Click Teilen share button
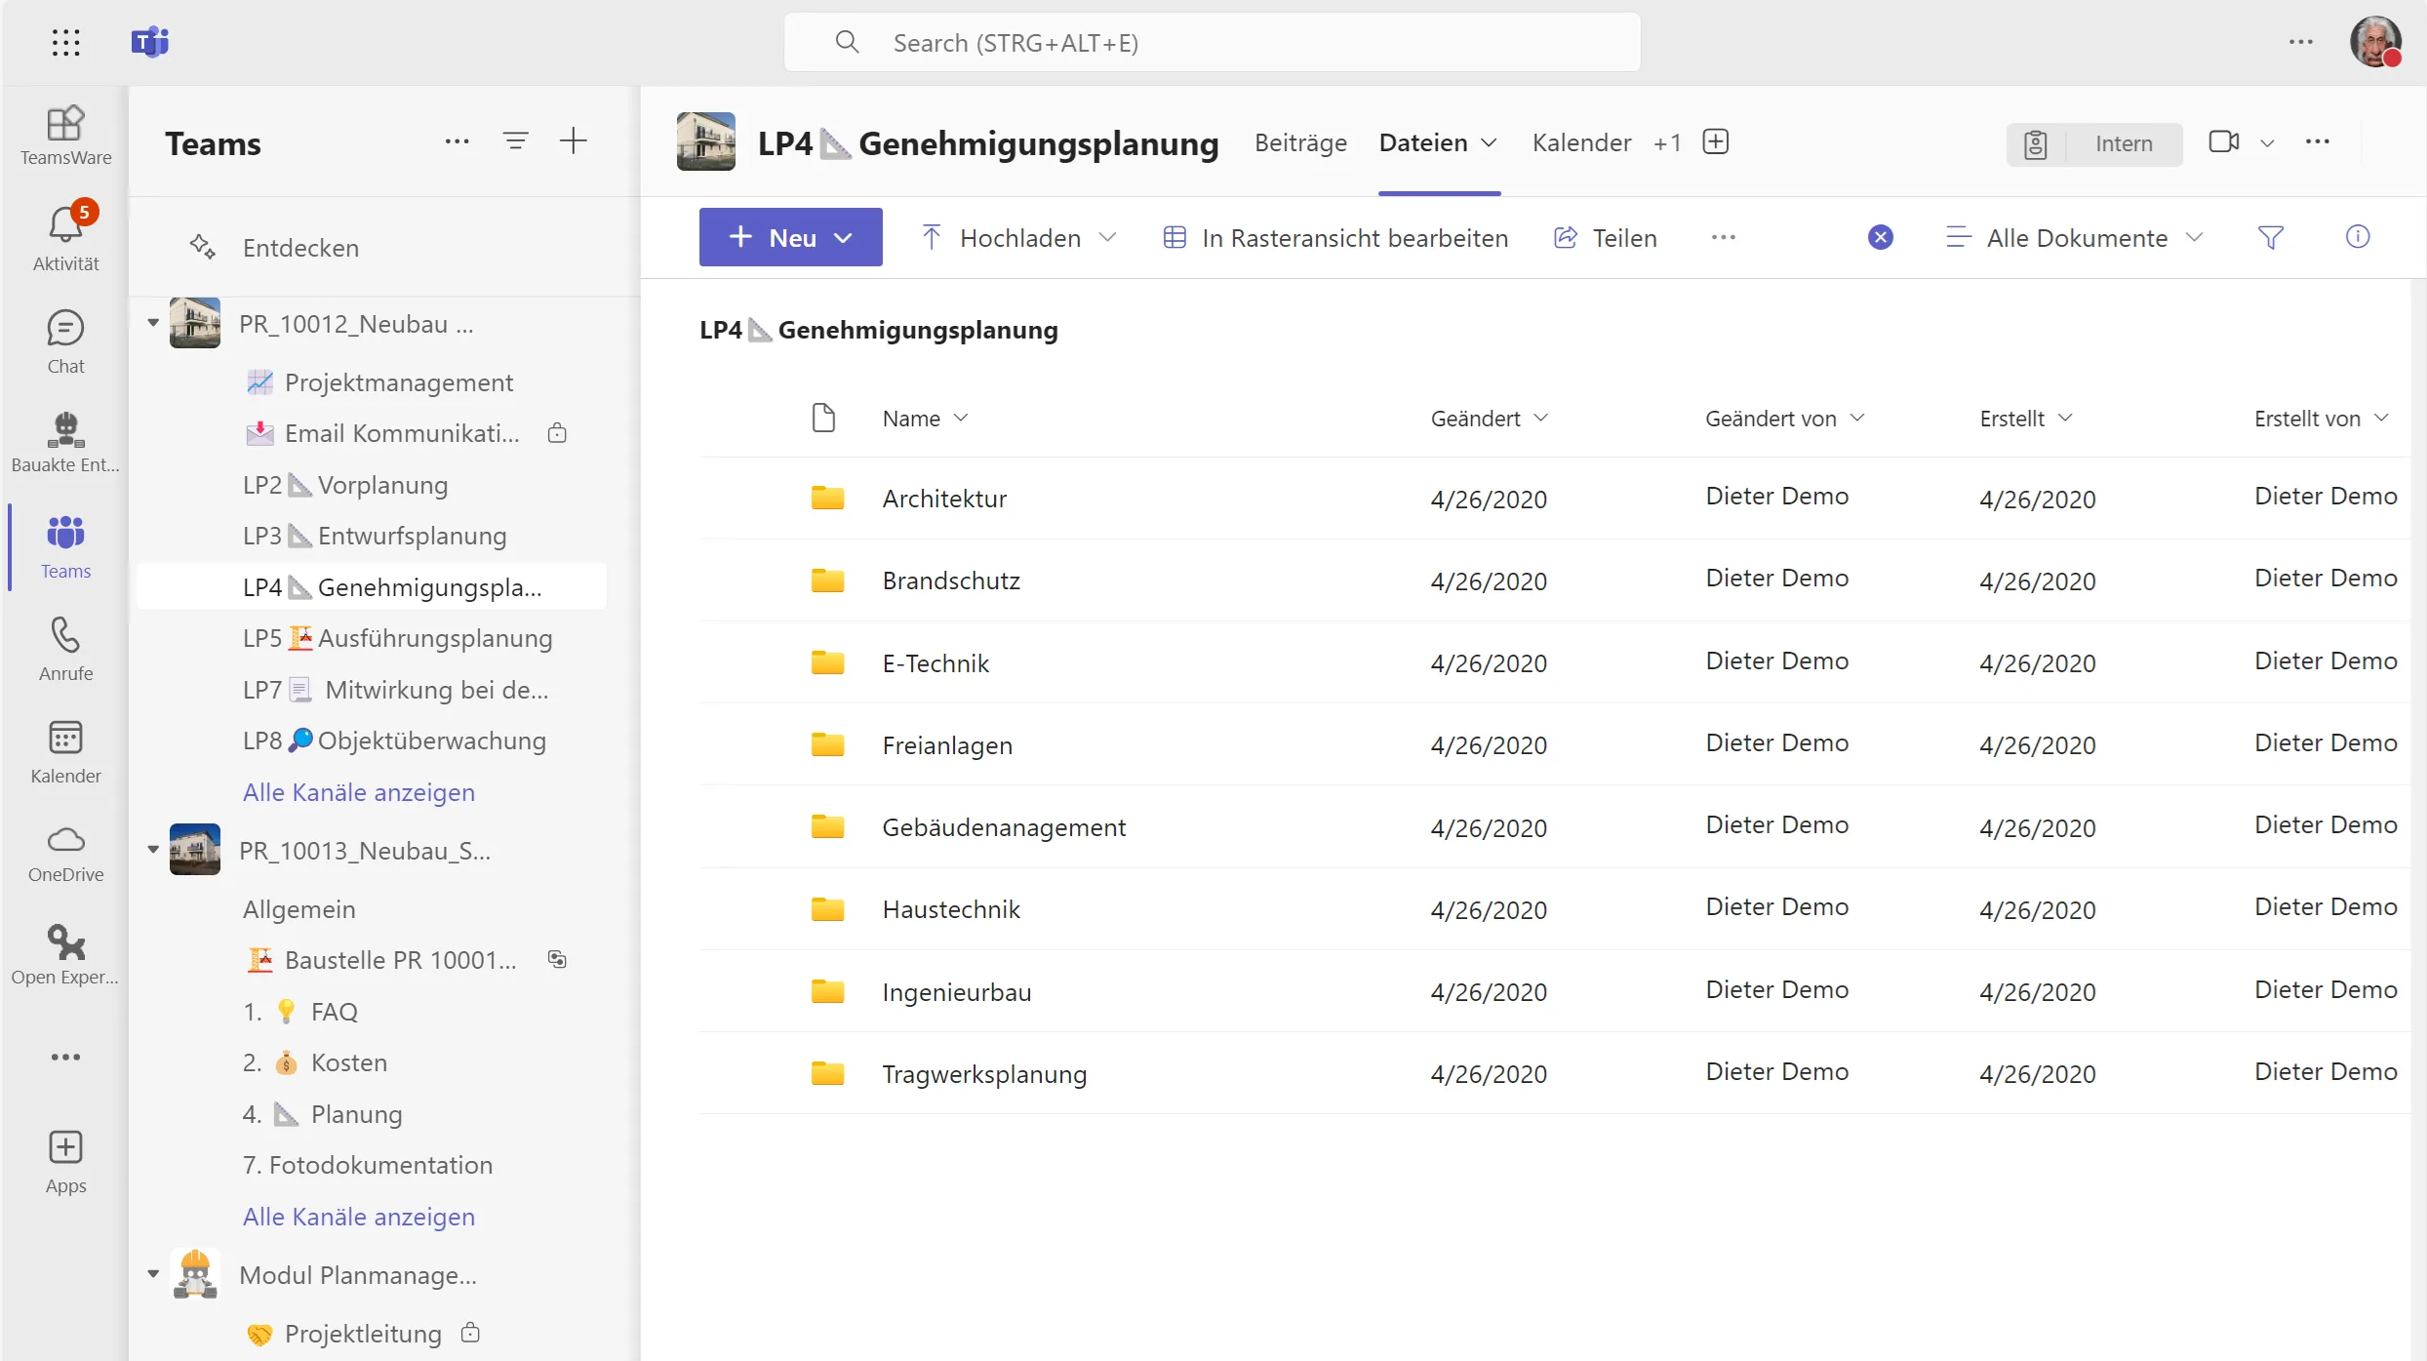Screen dimensions: 2427x1361 1605,237
